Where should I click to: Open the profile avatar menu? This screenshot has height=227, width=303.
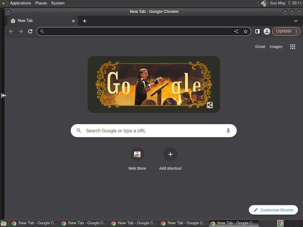(x=267, y=31)
